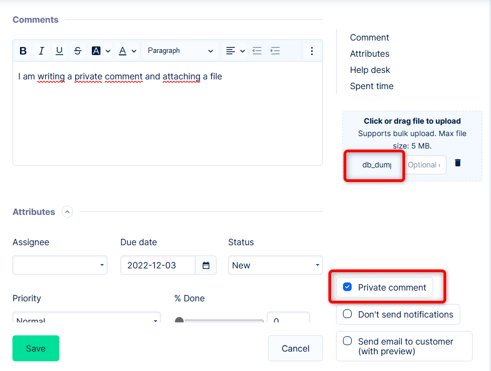Apply italic formatting to comment text

pyautogui.click(x=41, y=51)
